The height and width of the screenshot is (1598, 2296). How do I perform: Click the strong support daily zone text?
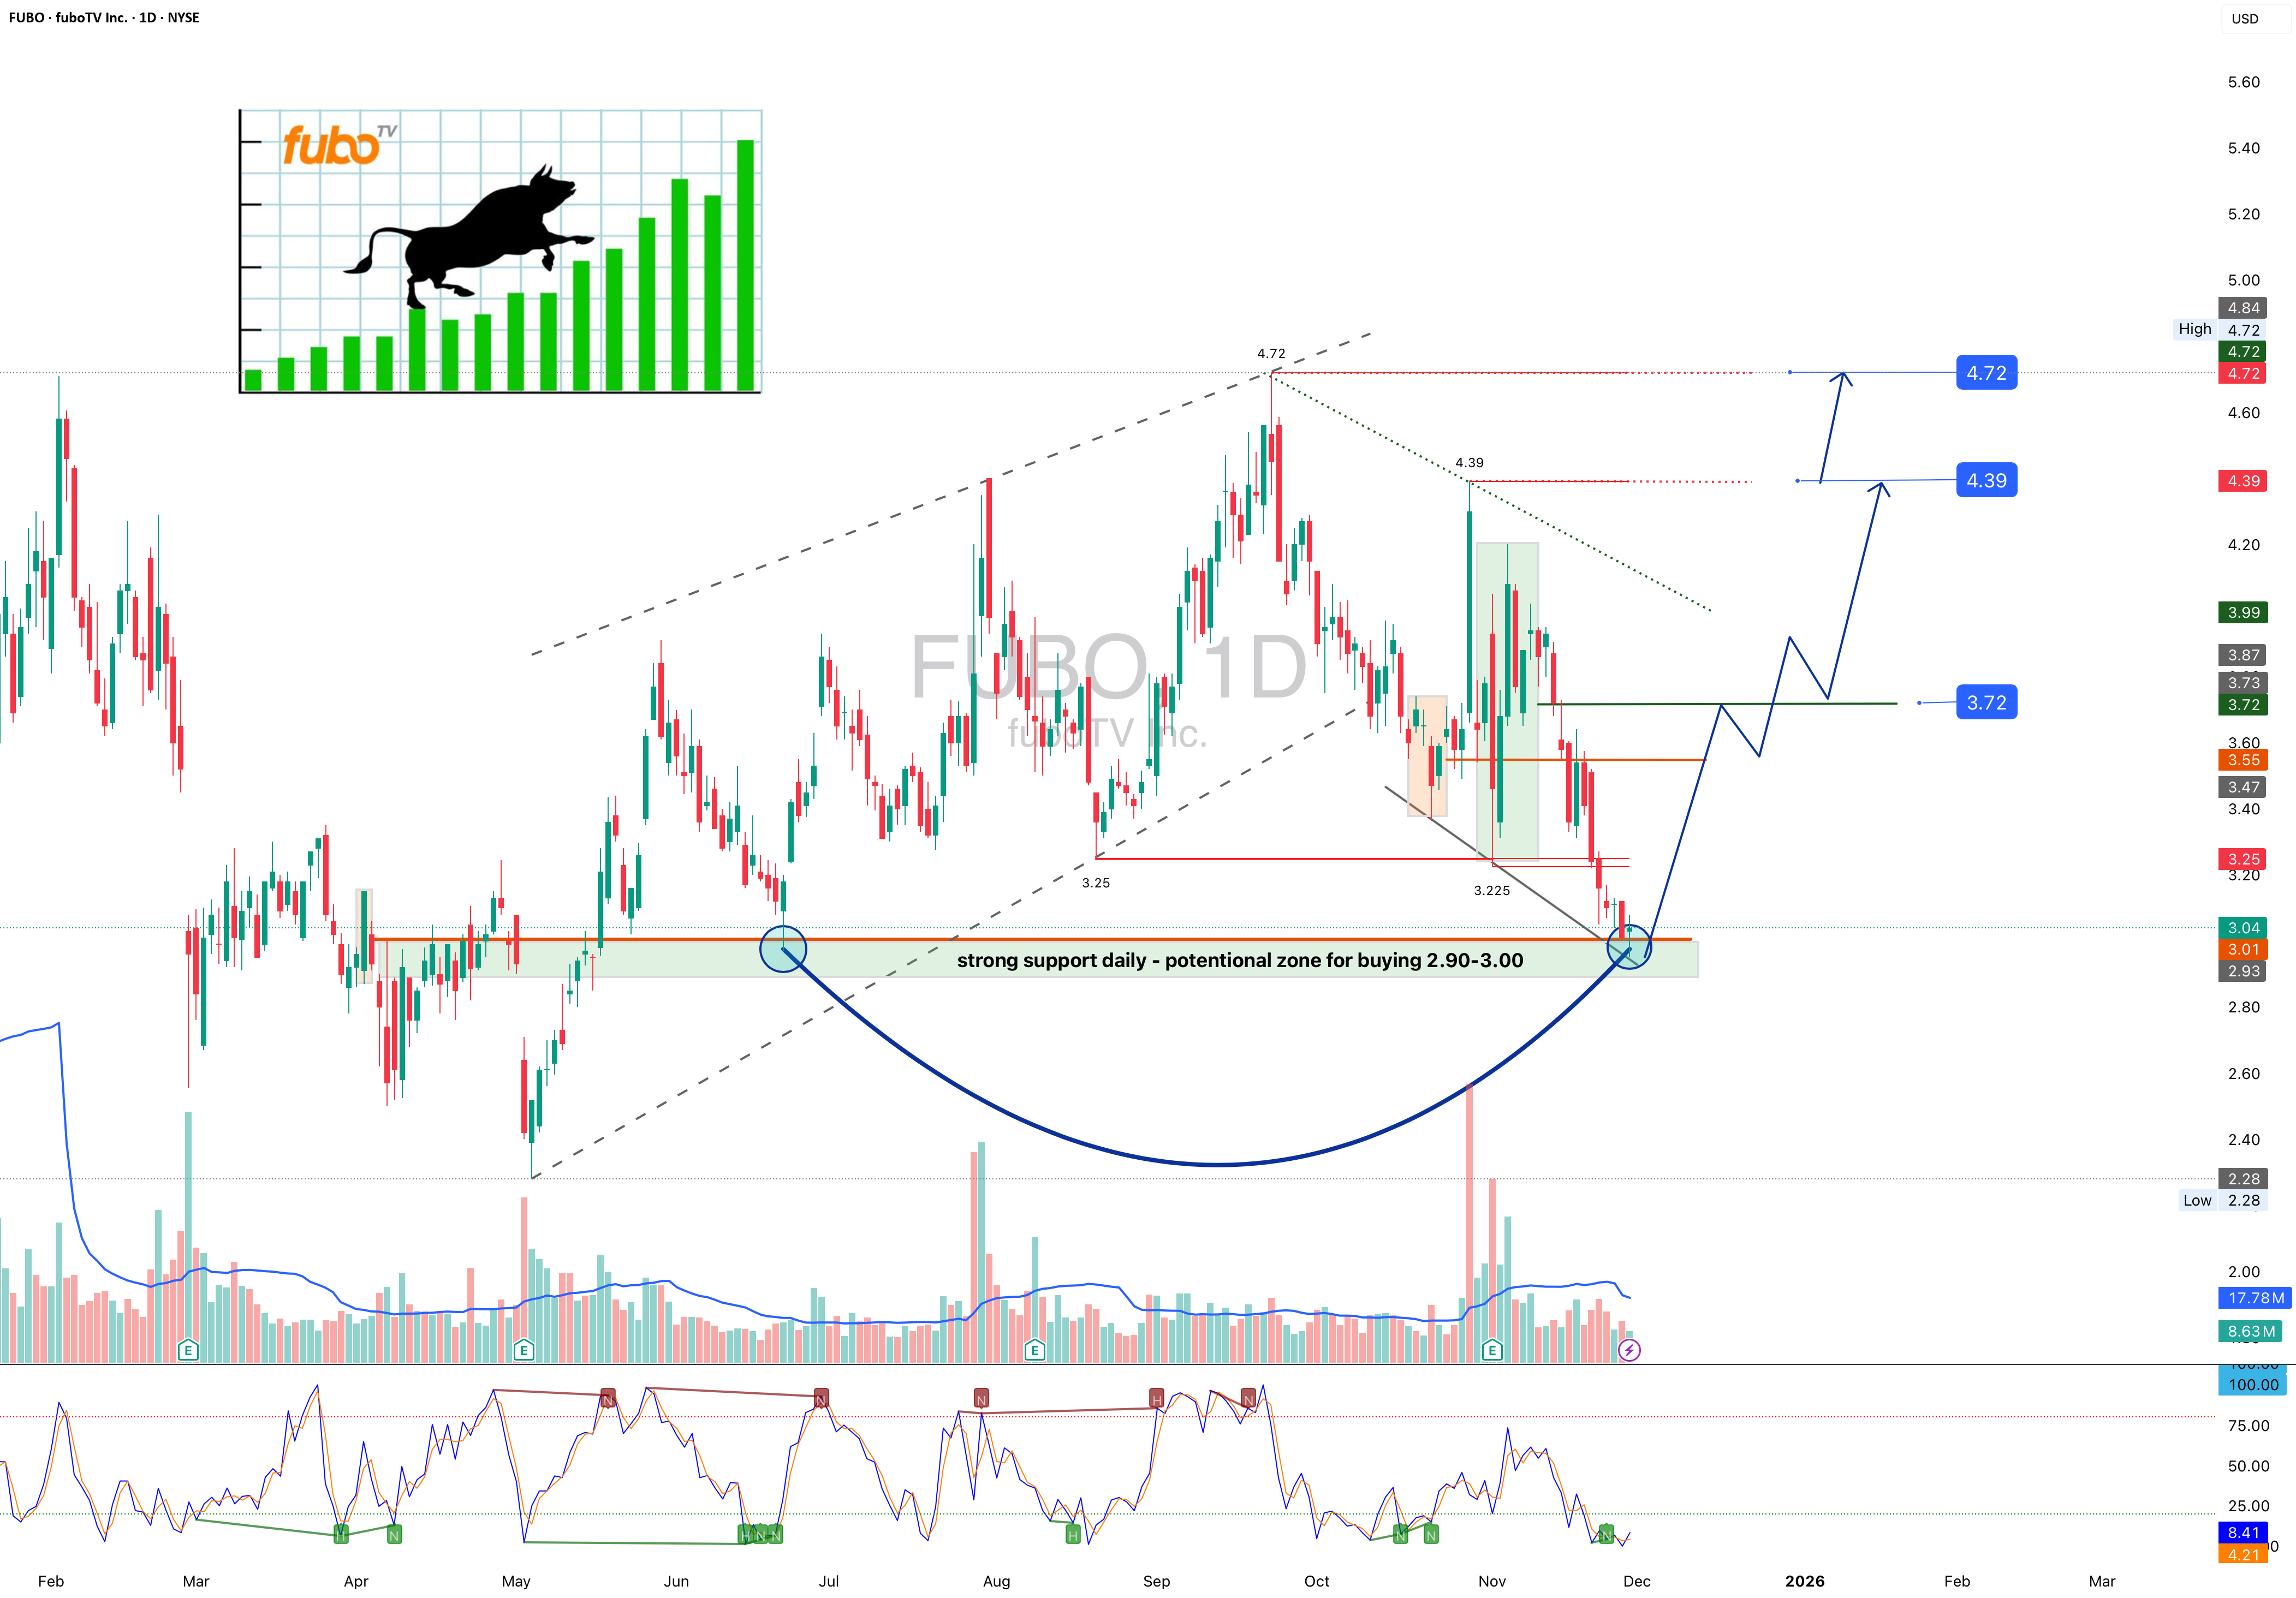pyautogui.click(x=1240, y=960)
